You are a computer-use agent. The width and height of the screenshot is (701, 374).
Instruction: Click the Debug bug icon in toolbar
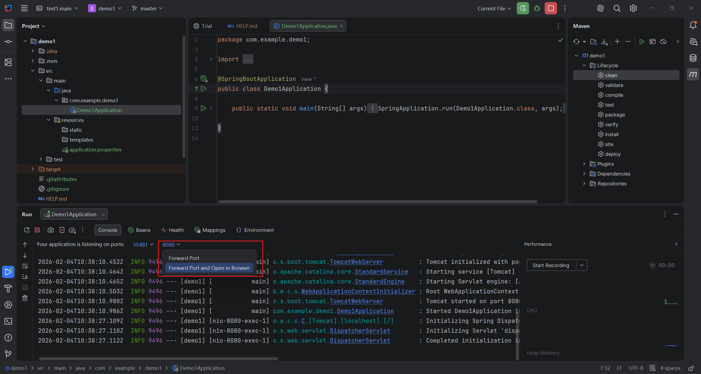click(537, 8)
